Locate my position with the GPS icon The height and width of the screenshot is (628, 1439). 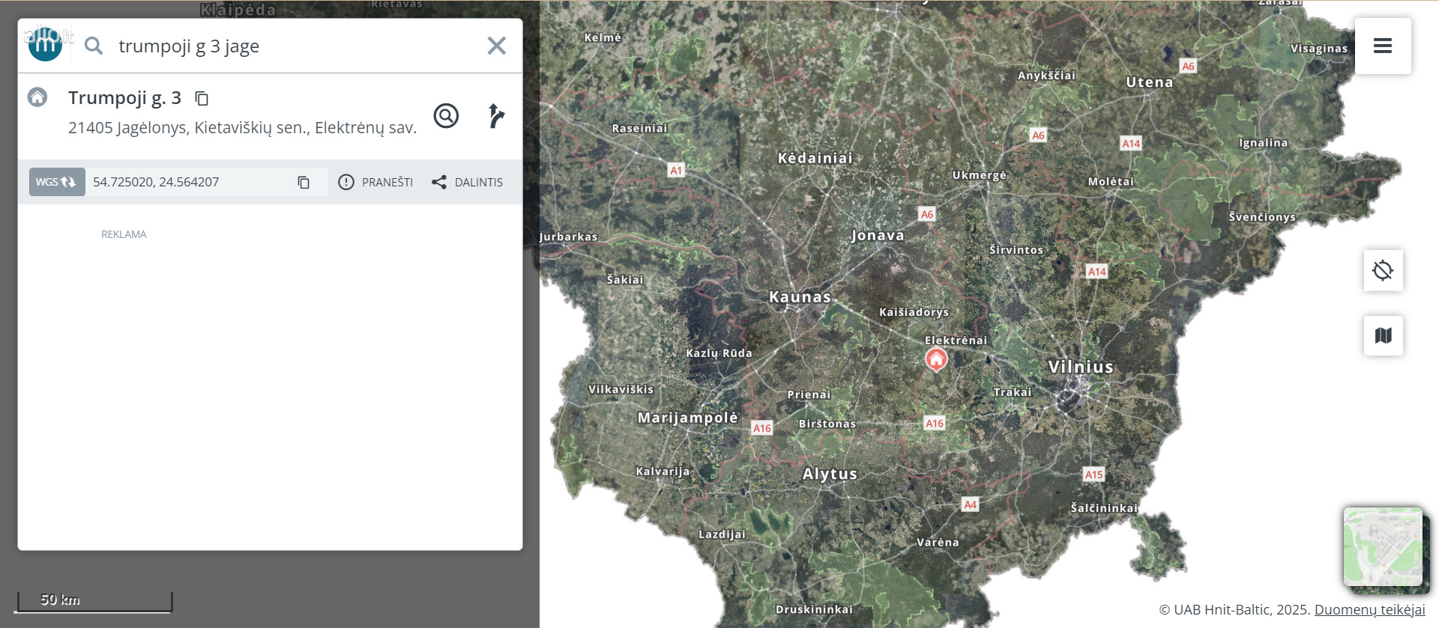(x=1383, y=270)
